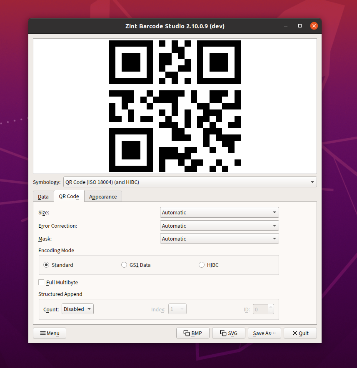Open the Size dropdown

tap(219, 212)
